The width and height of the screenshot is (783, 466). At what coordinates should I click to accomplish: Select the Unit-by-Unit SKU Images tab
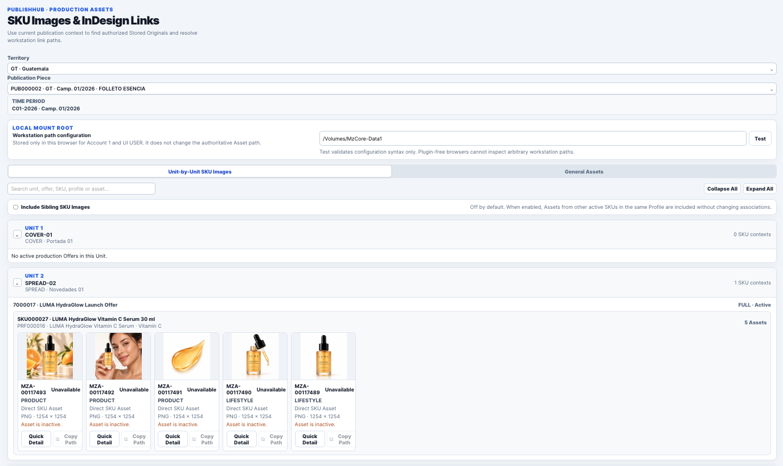point(200,171)
